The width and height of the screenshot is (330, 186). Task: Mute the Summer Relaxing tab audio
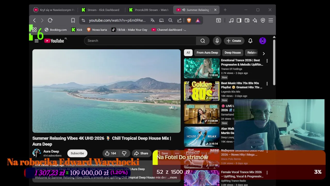[x=184, y=10]
